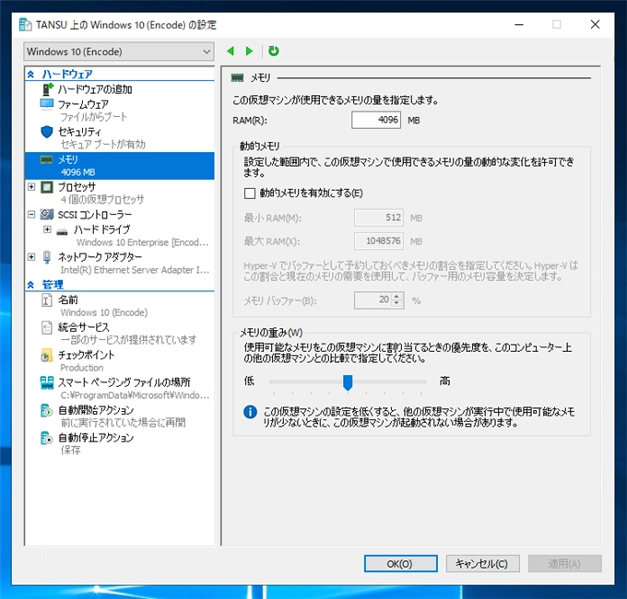This screenshot has height=599, width=627.
Task: Click the green refresh icon
Action: pyautogui.click(x=274, y=52)
